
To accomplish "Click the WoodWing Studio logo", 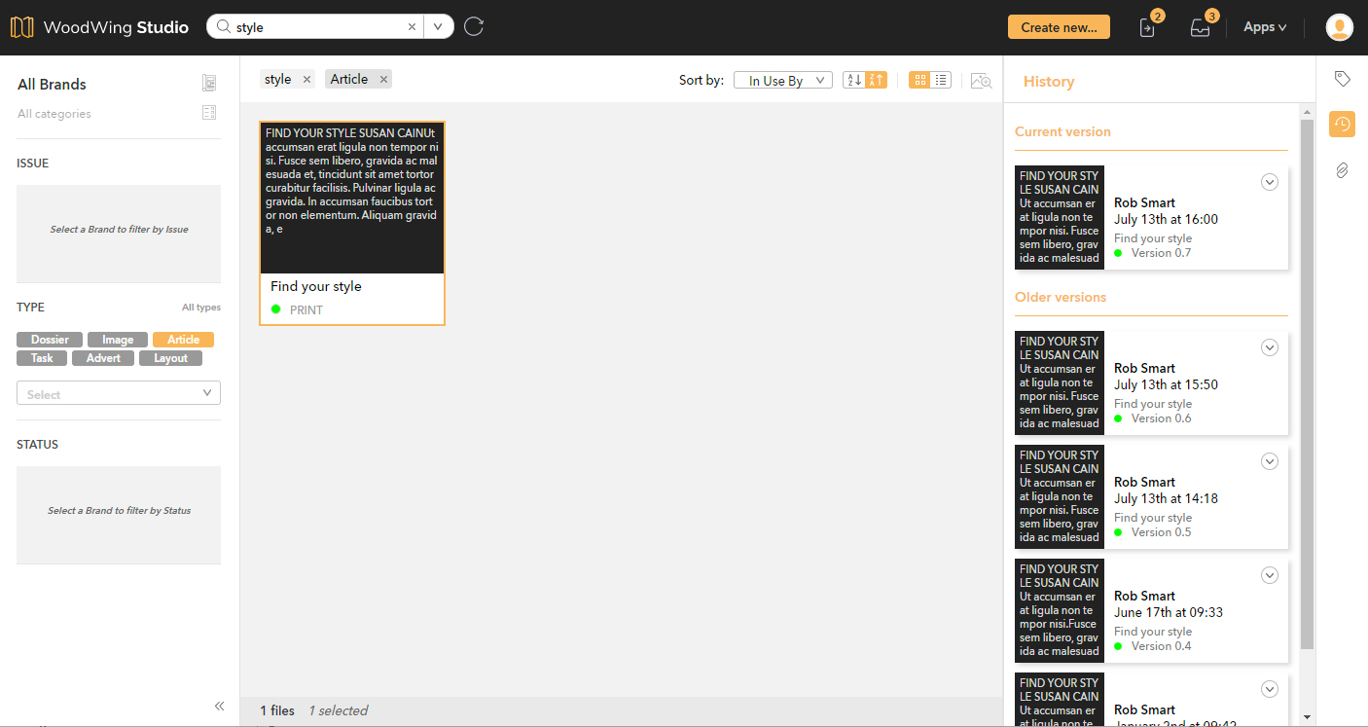I will [x=99, y=27].
